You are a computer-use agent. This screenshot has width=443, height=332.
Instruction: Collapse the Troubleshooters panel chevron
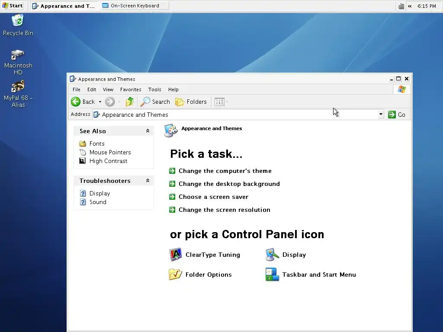tap(148, 180)
